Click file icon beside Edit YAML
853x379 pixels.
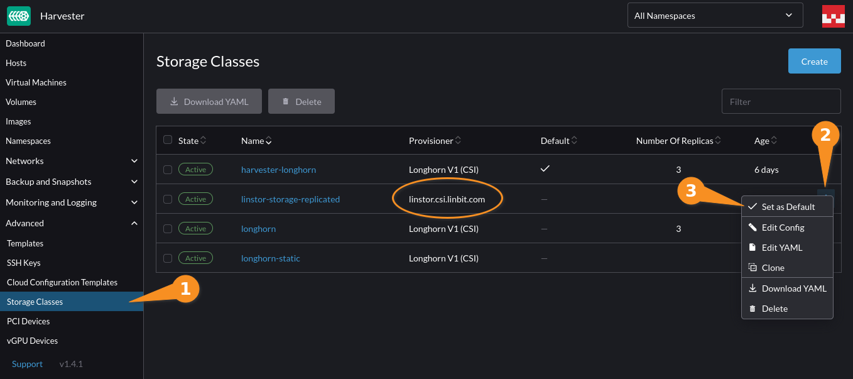coord(752,248)
